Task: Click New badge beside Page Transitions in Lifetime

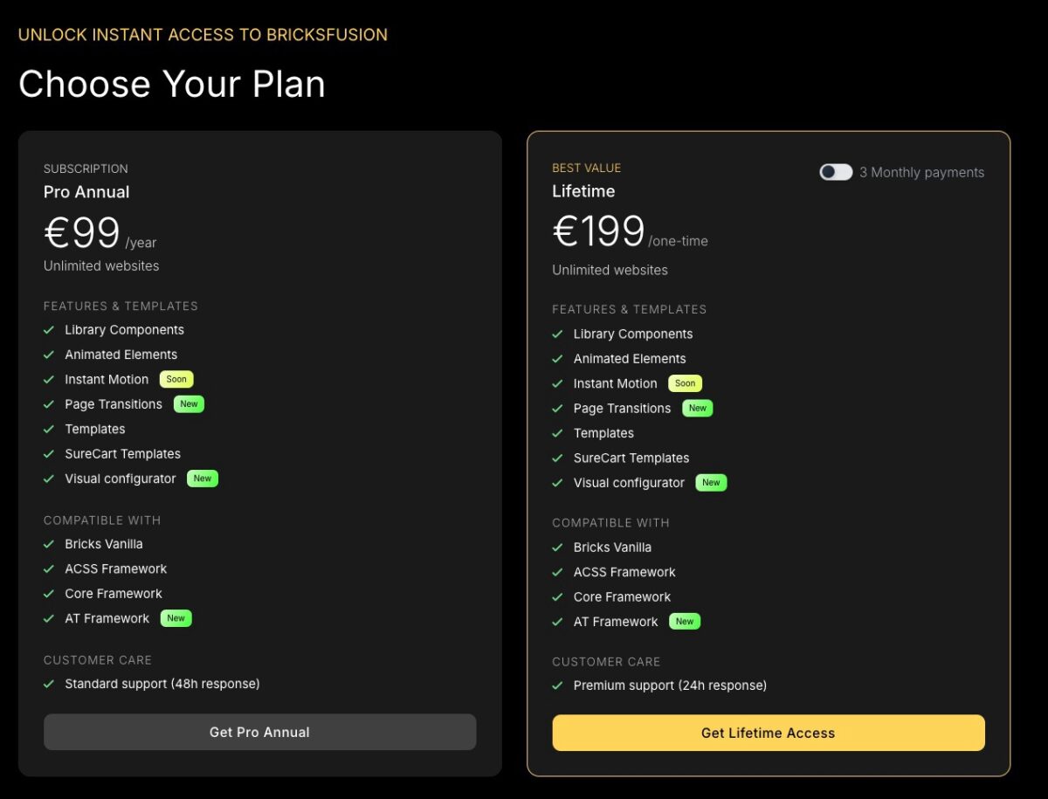Action: 698,408
